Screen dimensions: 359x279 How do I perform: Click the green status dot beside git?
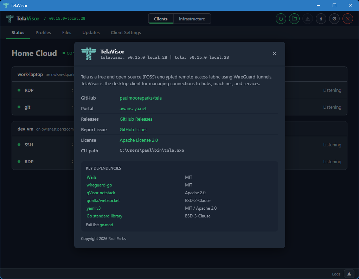click(19, 107)
